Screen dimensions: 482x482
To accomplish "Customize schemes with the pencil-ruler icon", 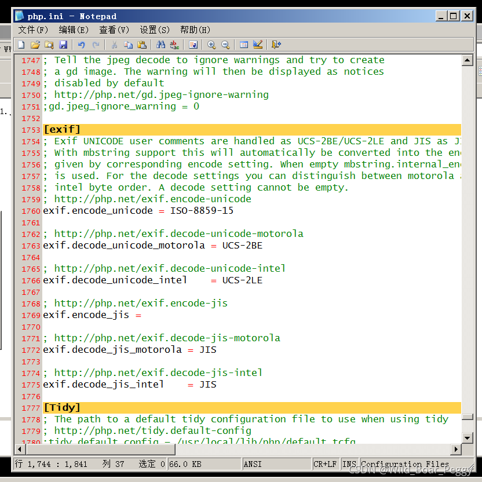I will coord(258,45).
